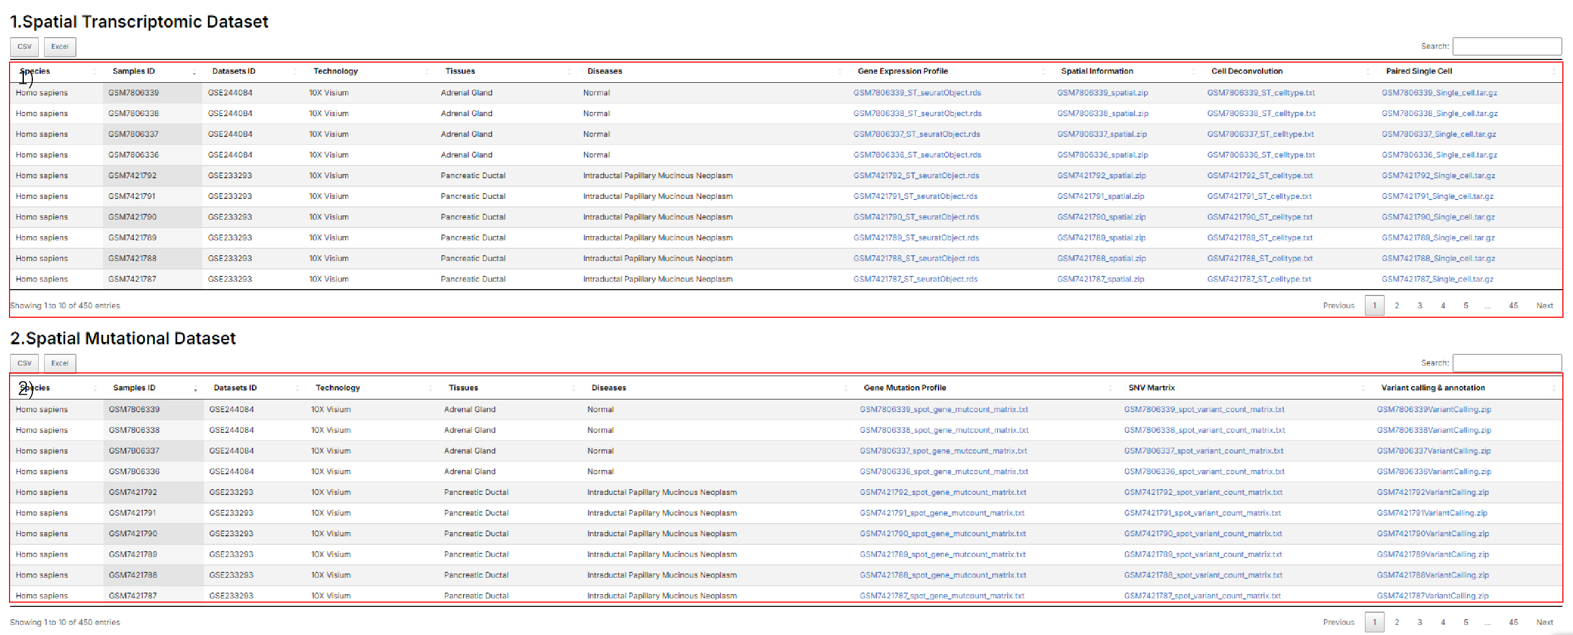
Task: Click CSV export button in Transcriptomic Dataset
Action: point(24,47)
